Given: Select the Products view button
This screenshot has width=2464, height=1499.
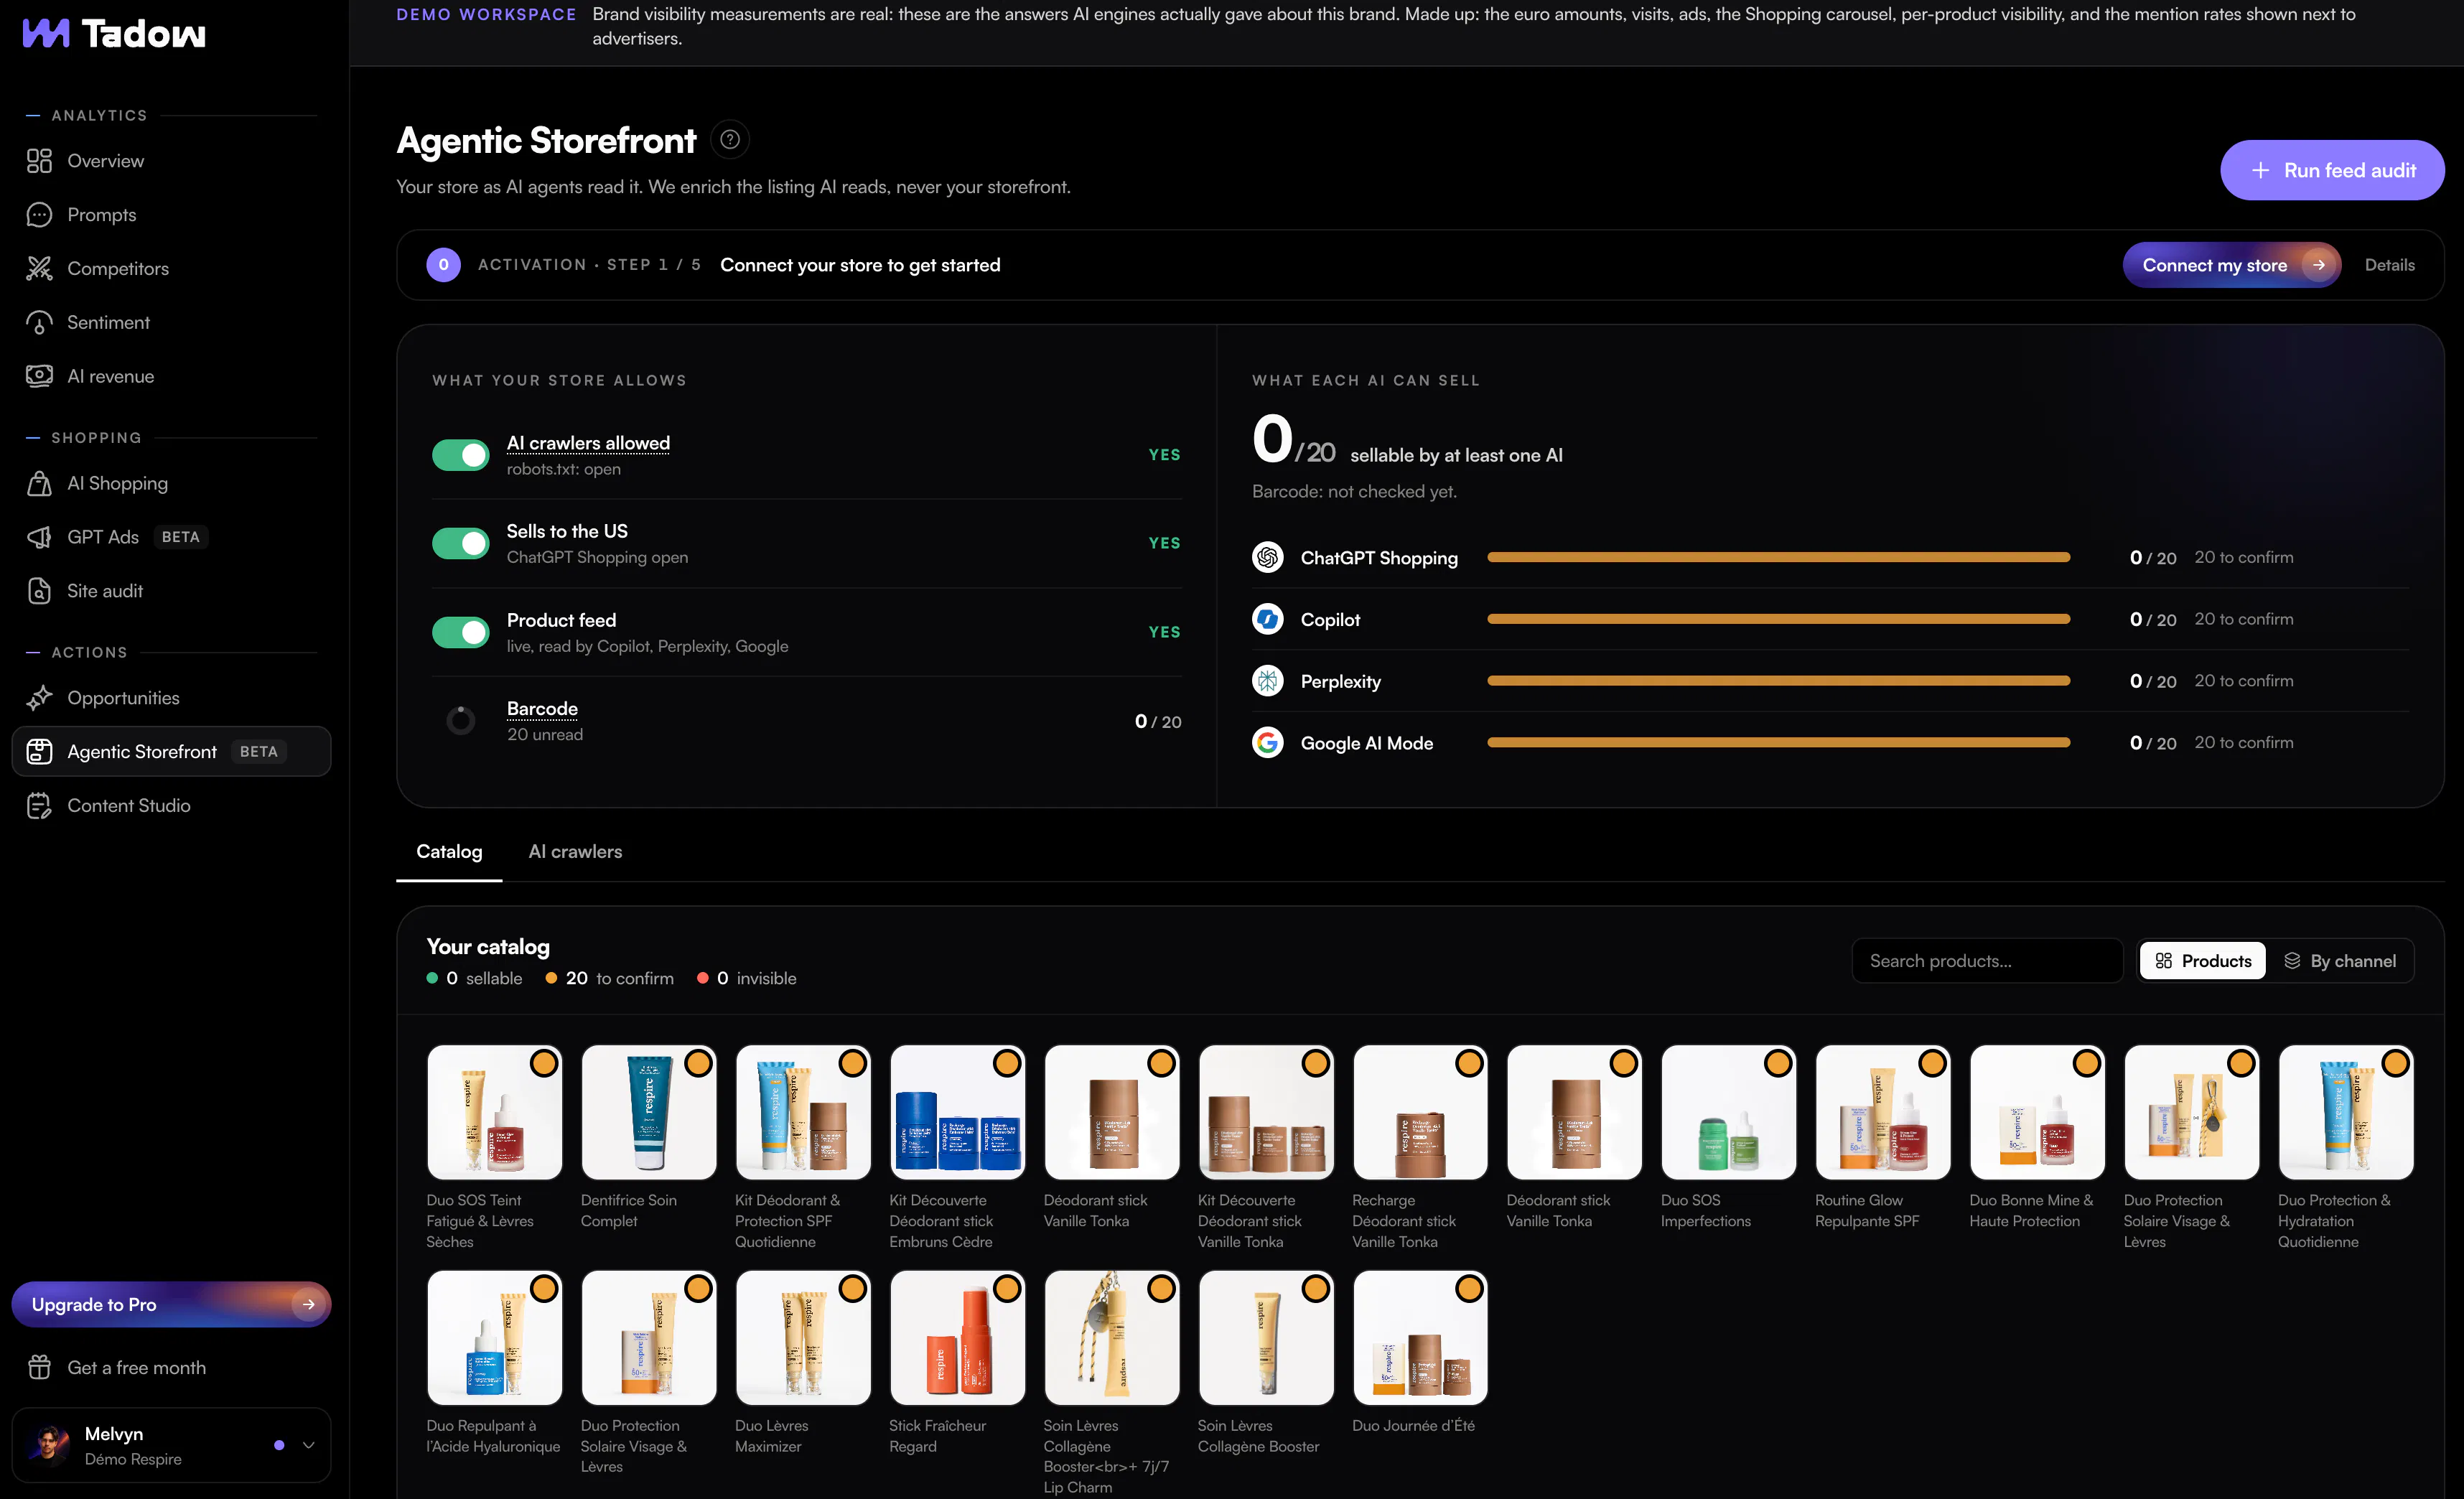Looking at the screenshot, I should tap(2203, 961).
